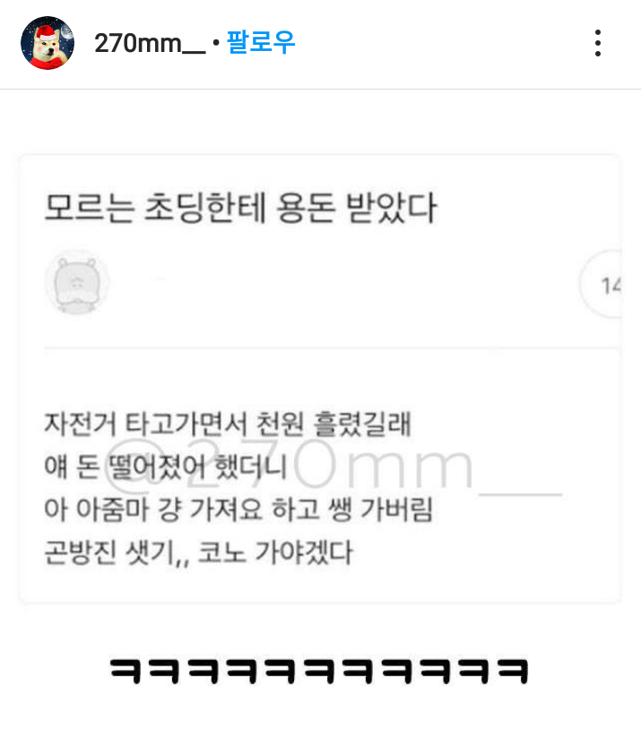Image resolution: width=641 pixels, height=738 pixels.
Task: Open the three-dot more options menu
Action: (x=598, y=43)
